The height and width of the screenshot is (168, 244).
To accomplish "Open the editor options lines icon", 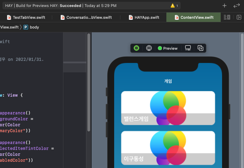I will click(x=227, y=17).
